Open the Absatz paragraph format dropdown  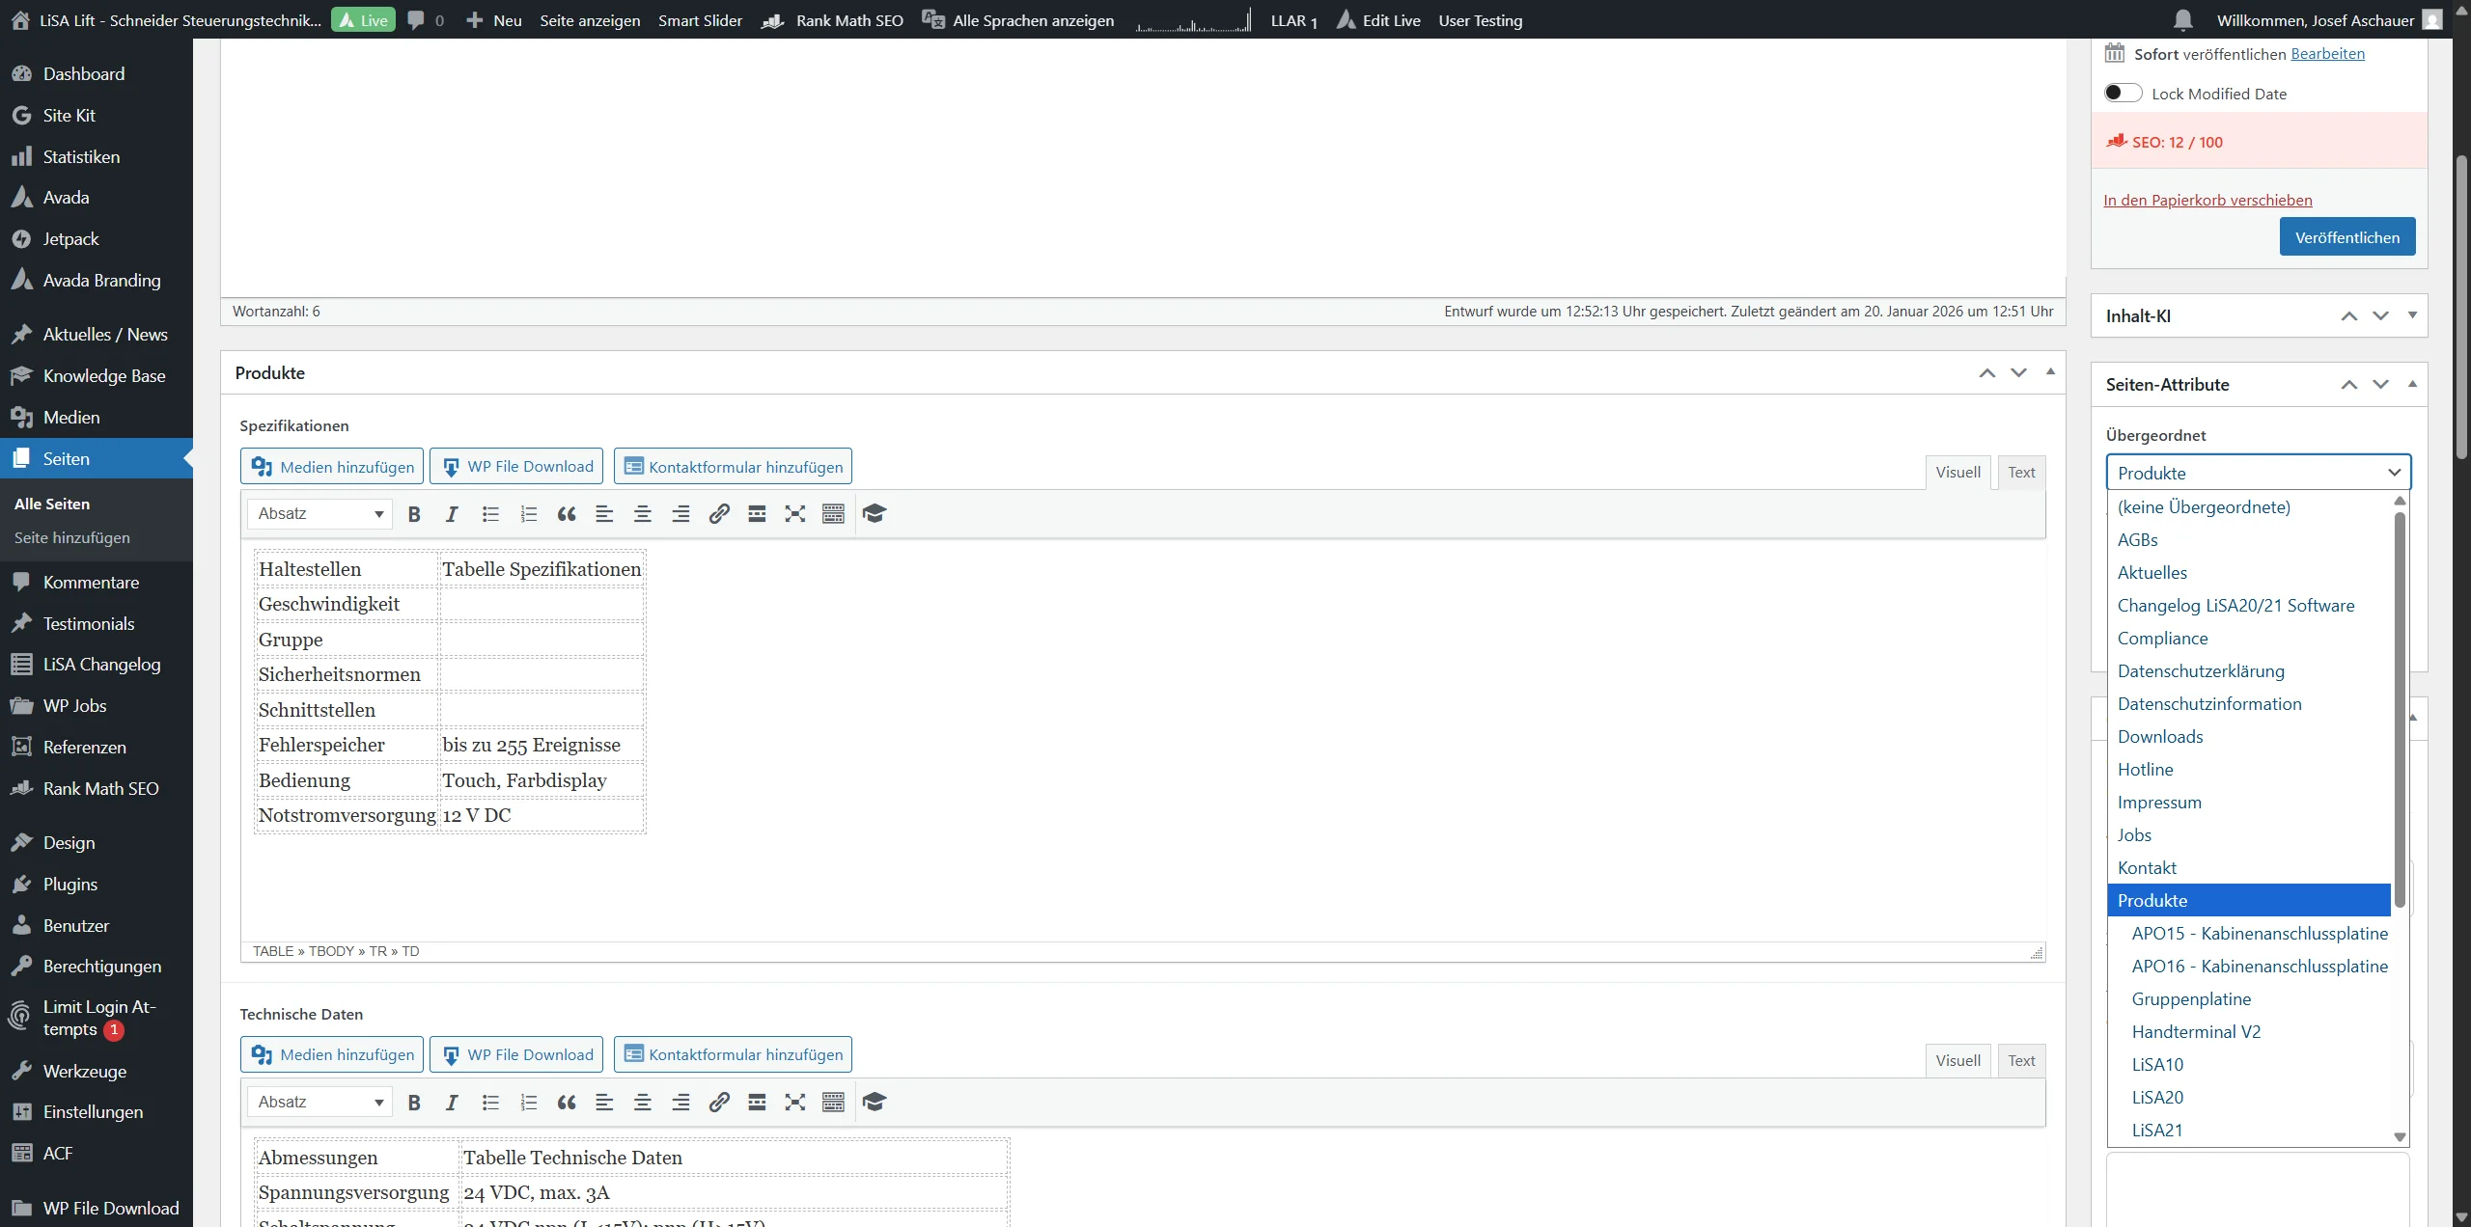coord(319,513)
